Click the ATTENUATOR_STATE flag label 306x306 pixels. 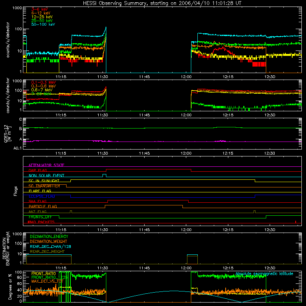tap(46, 165)
